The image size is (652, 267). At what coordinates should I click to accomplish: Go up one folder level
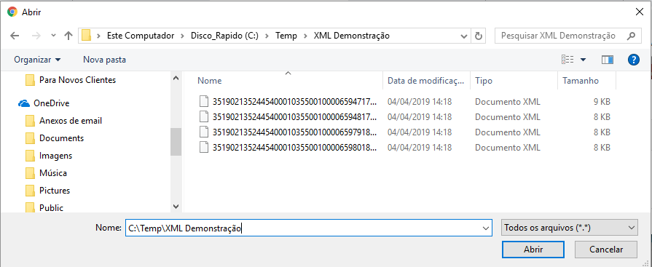(x=68, y=36)
